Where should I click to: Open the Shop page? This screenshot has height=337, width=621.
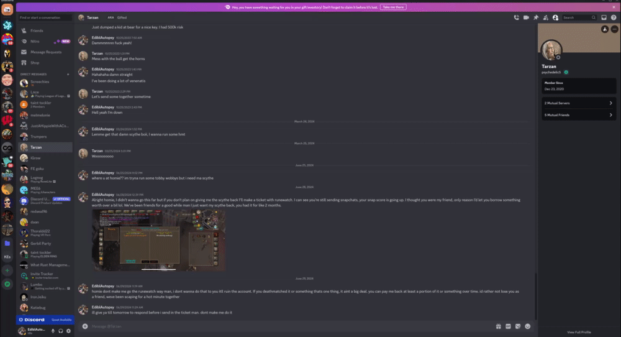click(x=45, y=63)
